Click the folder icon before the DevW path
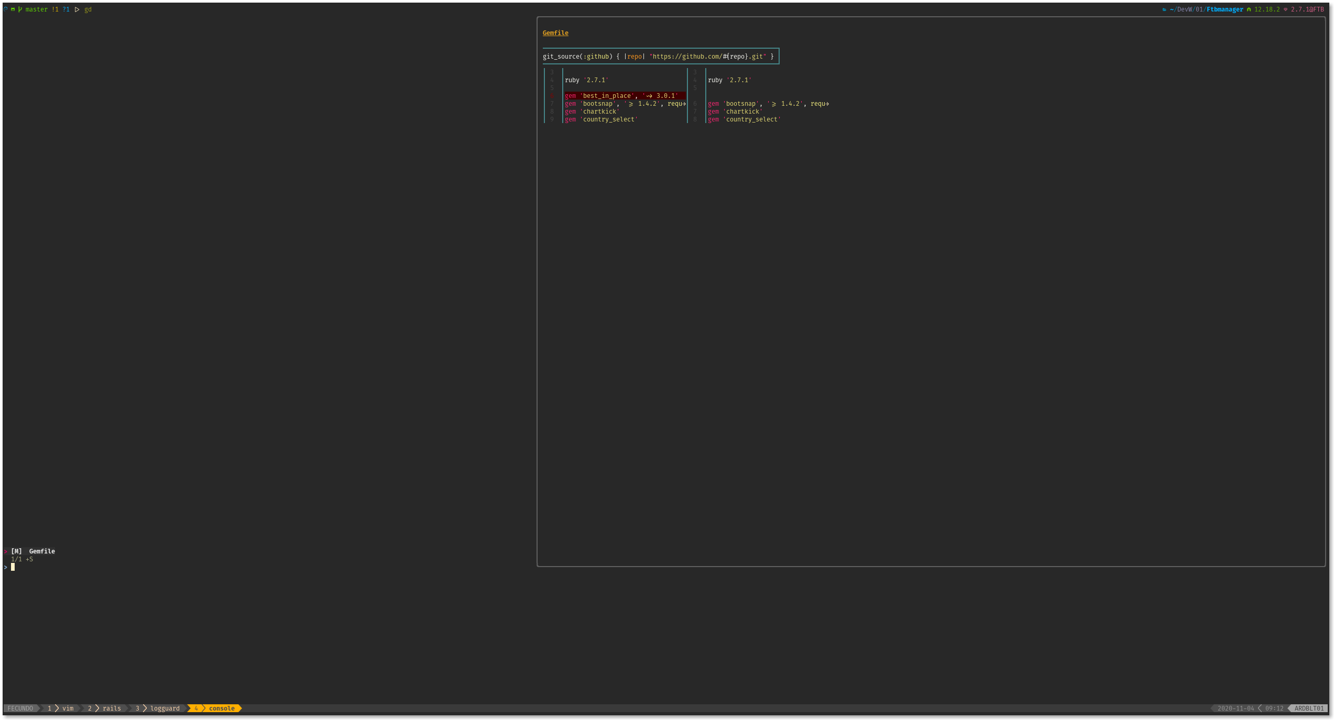This screenshot has width=1334, height=720. click(1164, 9)
